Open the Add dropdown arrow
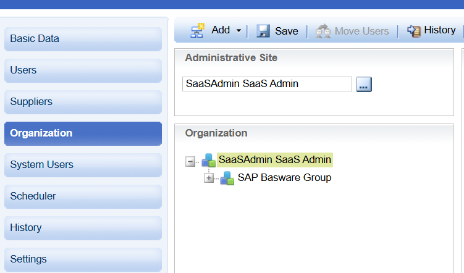 pos(239,31)
